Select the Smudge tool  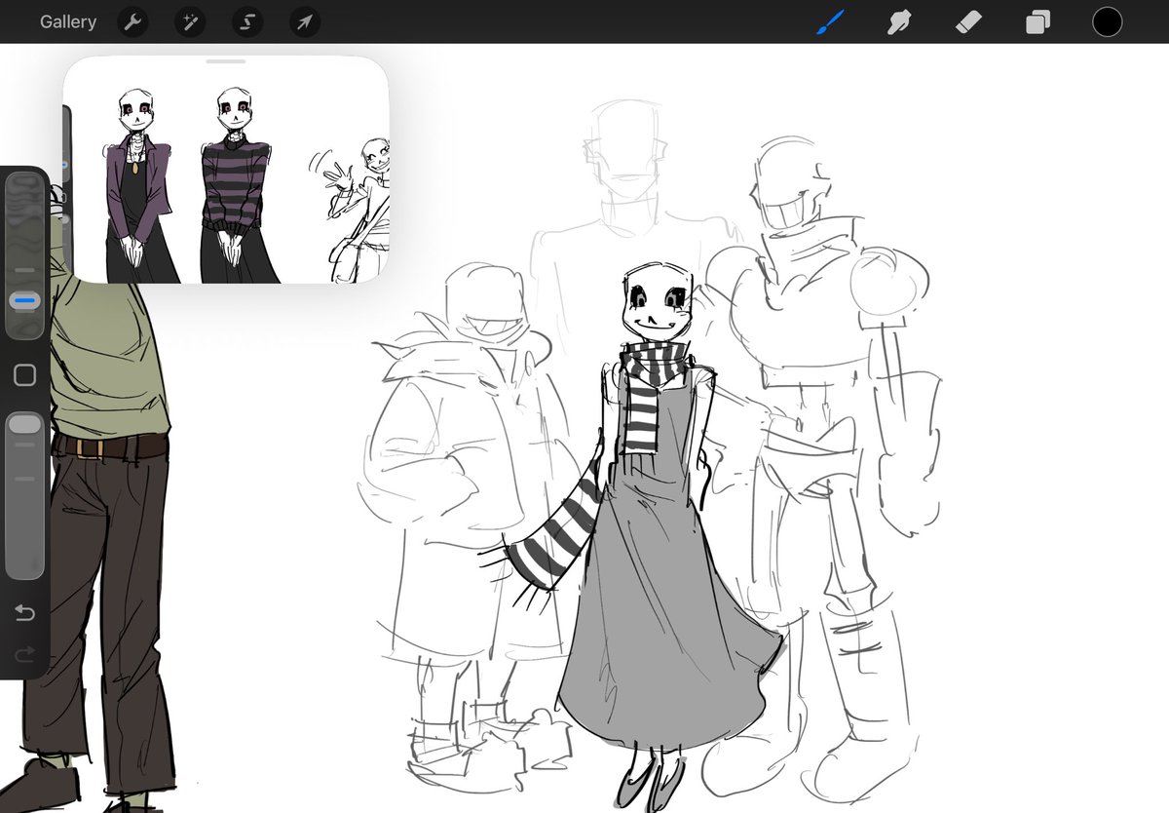click(898, 21)
